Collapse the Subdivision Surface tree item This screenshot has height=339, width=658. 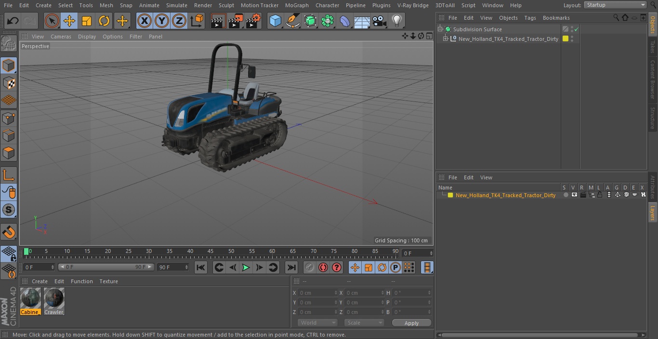coord(440,29)
